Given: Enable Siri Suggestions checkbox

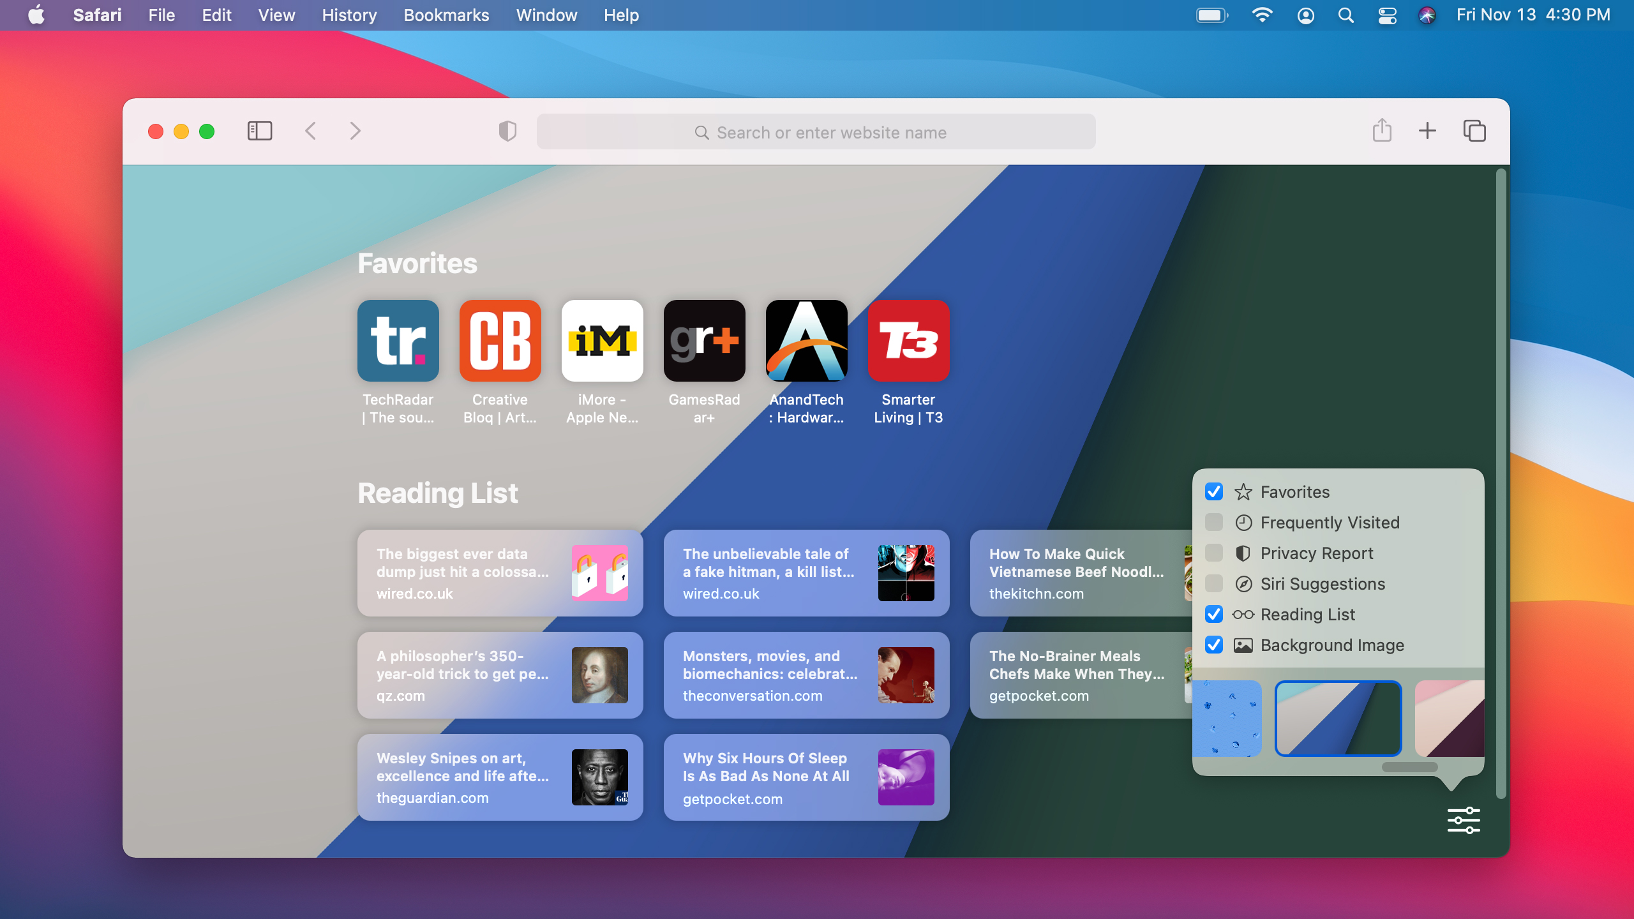Looking at the screenshot, I should click(1213, 583).
